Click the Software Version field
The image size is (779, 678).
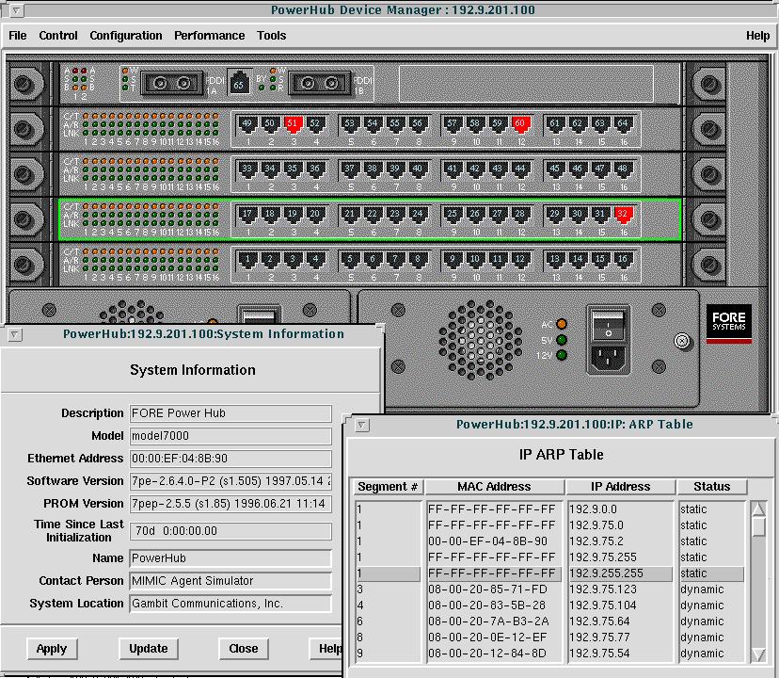[231, 481]
